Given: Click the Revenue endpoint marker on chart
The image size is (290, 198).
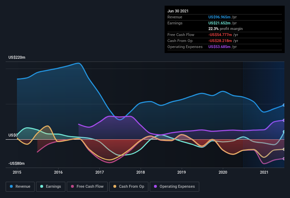Looking at the screenshot, I should tap(284, 105).
